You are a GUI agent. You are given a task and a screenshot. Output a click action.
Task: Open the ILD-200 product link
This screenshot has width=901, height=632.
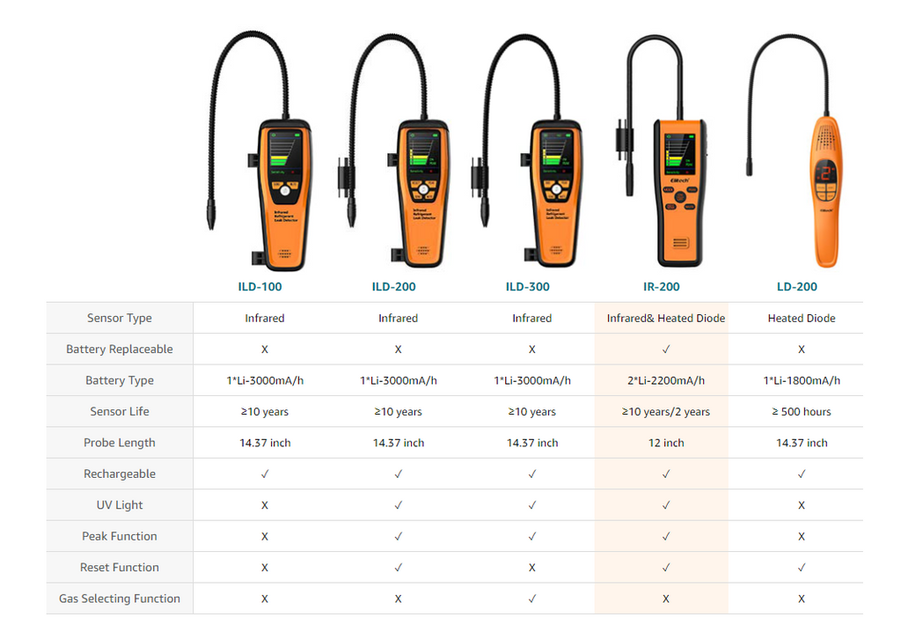393,286
